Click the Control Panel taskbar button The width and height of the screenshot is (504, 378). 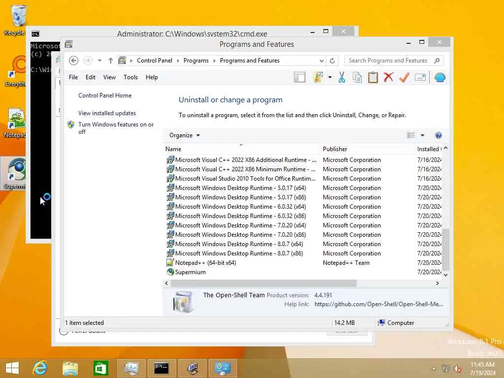click(x=223, y=368)
